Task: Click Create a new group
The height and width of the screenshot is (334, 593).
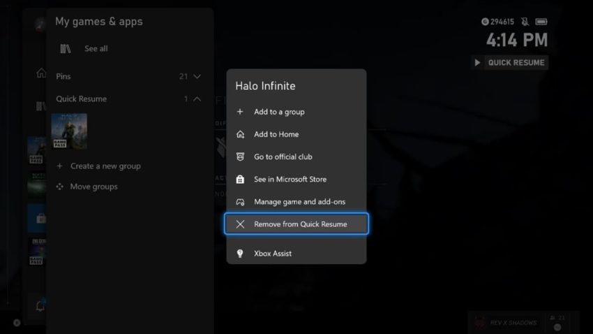Action: pyautogui.click(x=105, y=166)
